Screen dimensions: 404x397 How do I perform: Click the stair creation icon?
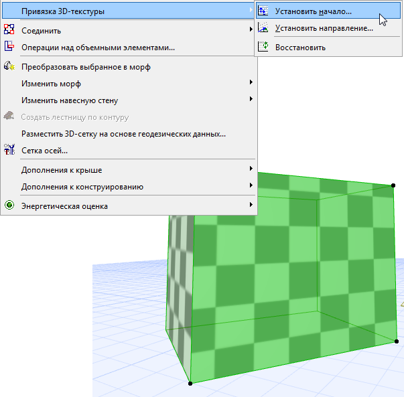[x=9, y=116]
